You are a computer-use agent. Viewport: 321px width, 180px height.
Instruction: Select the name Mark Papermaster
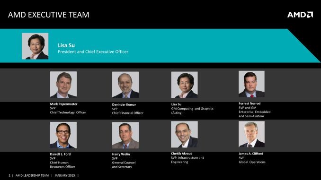[x=63, y=104]
